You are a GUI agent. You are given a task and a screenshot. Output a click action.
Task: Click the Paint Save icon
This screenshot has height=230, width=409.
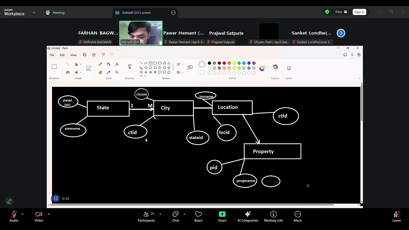coord(85,55)
